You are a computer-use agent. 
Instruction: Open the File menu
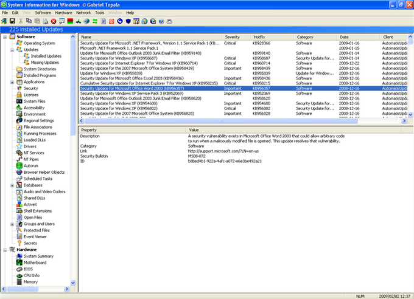[x=5, y=13]
